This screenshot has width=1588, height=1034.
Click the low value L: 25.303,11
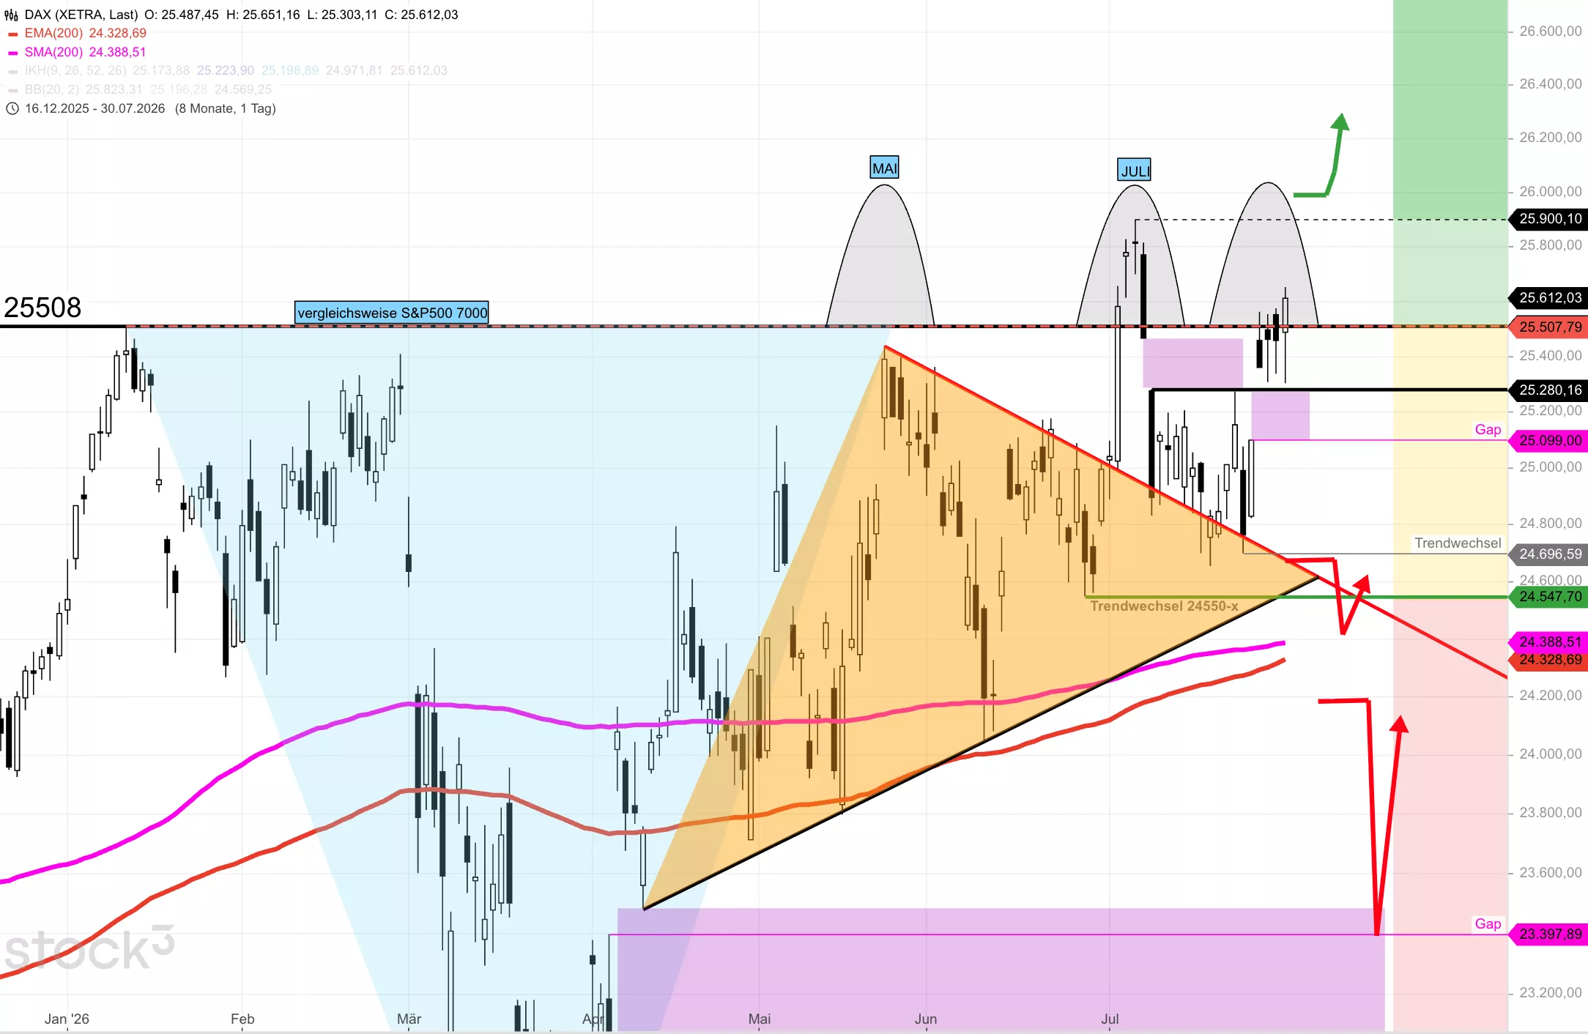tap(342, 15)
